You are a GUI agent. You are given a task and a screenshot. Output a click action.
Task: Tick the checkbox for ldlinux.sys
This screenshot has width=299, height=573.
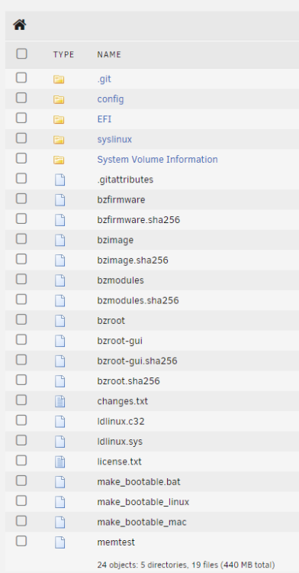pyautogui.click(x=21, y=440)
